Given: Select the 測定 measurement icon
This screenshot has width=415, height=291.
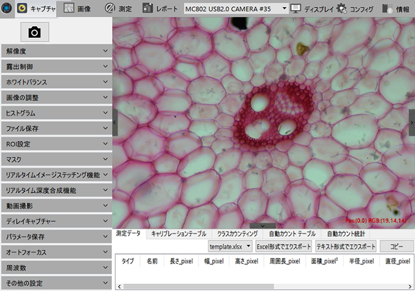Looking at the screenshot, I should [109, 8].
